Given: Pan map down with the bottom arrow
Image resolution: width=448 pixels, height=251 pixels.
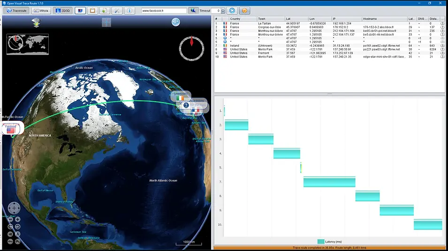Looking at the screenshot, I should [14, 213].
